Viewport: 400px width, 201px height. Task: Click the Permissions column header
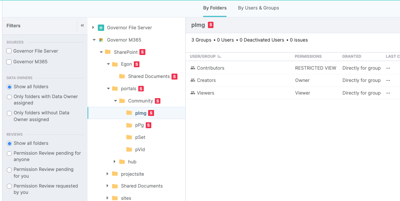308,57
